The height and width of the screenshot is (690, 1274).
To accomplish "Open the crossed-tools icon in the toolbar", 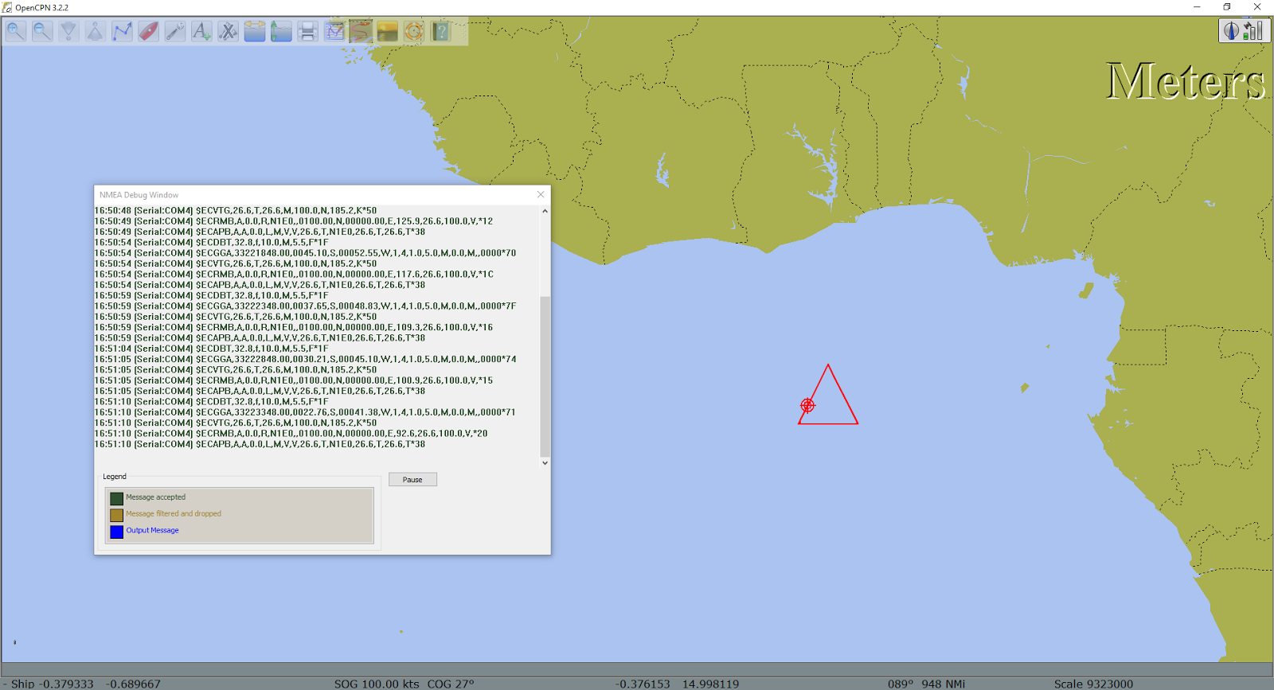I will point(228,32).
